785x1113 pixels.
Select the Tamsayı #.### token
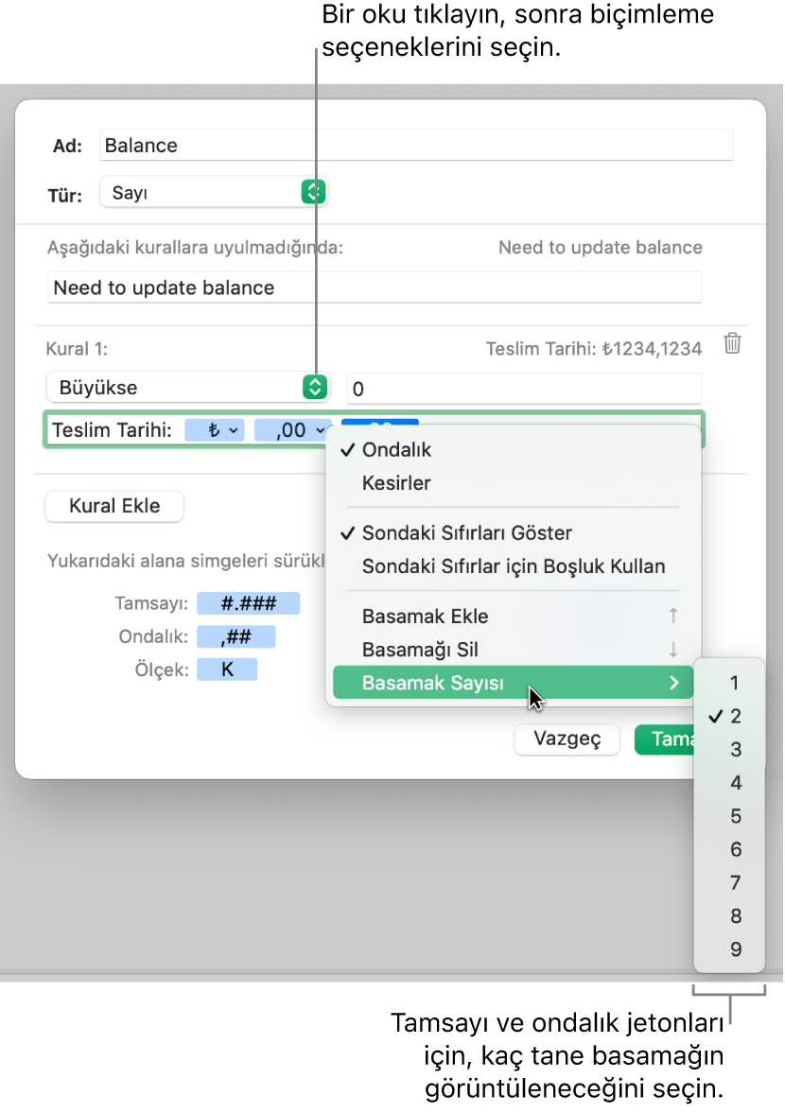point(249,603)
